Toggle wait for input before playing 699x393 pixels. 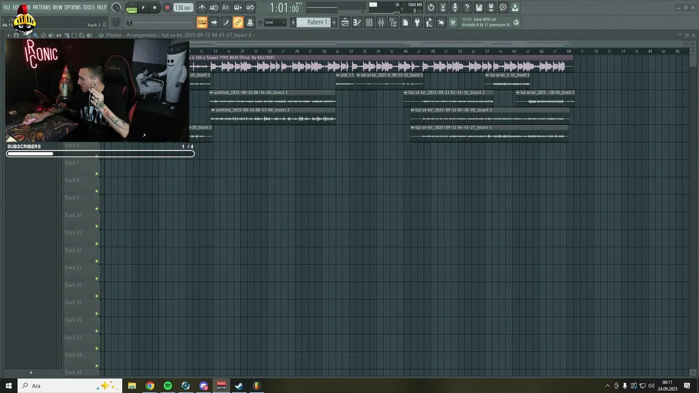coord(214,8)
